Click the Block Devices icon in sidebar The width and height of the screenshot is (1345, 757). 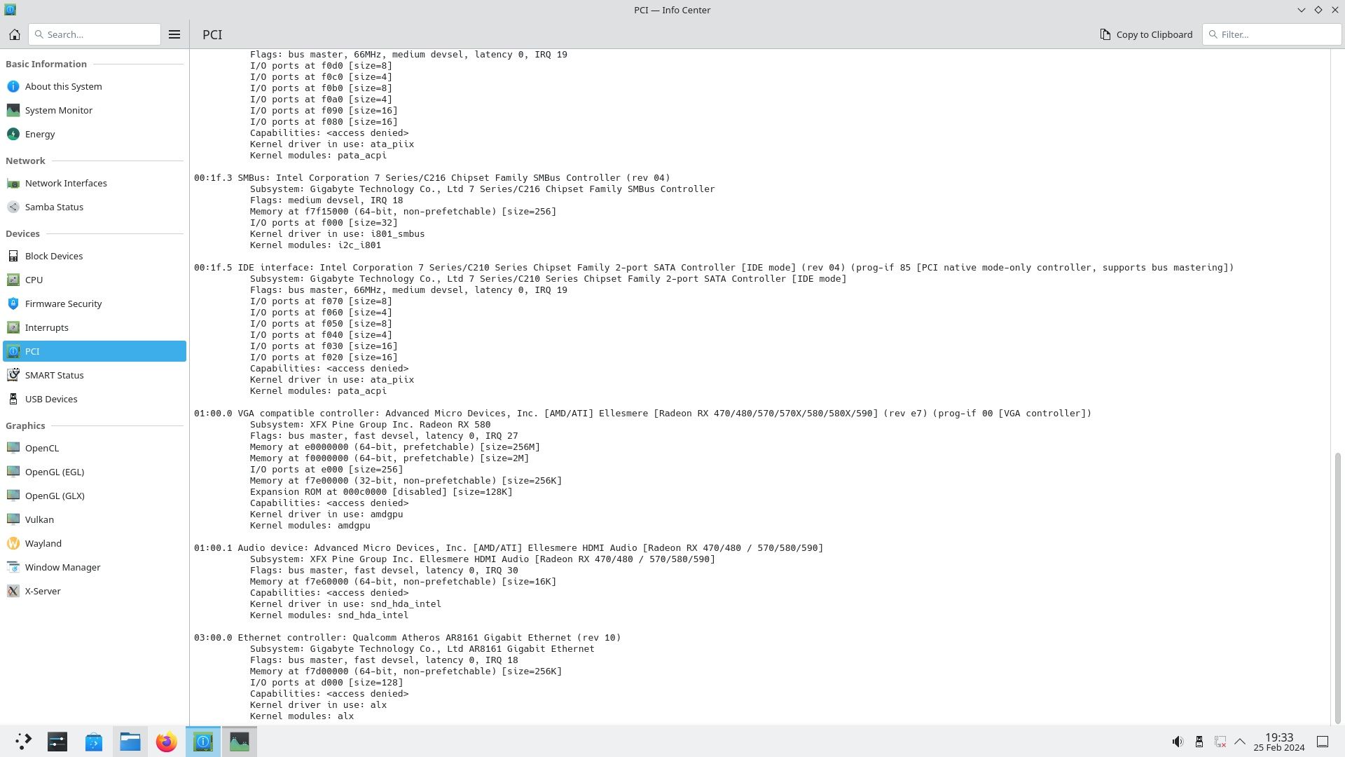coord(13,256)
